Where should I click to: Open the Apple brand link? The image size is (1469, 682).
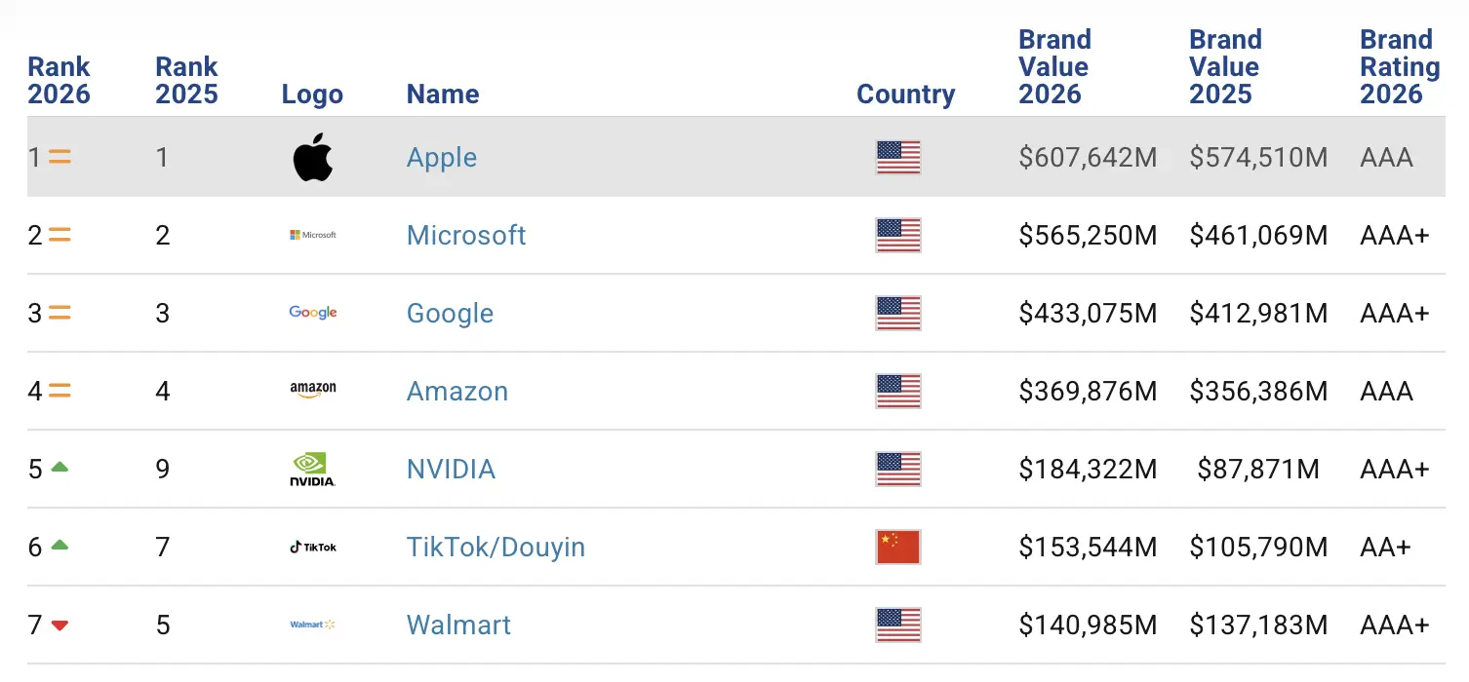click(x=442, y=158)
